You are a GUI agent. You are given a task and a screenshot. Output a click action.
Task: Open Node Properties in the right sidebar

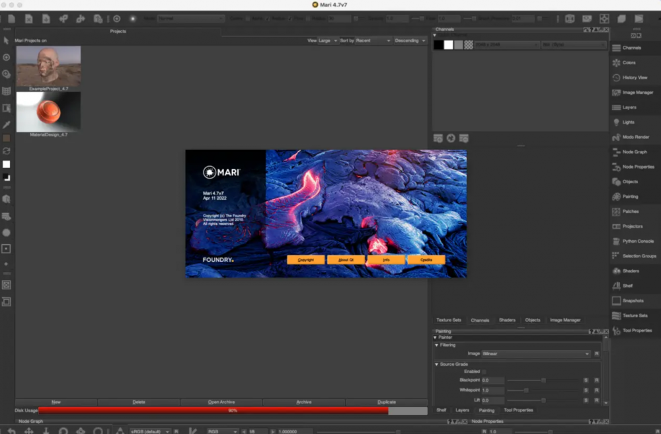635,167
